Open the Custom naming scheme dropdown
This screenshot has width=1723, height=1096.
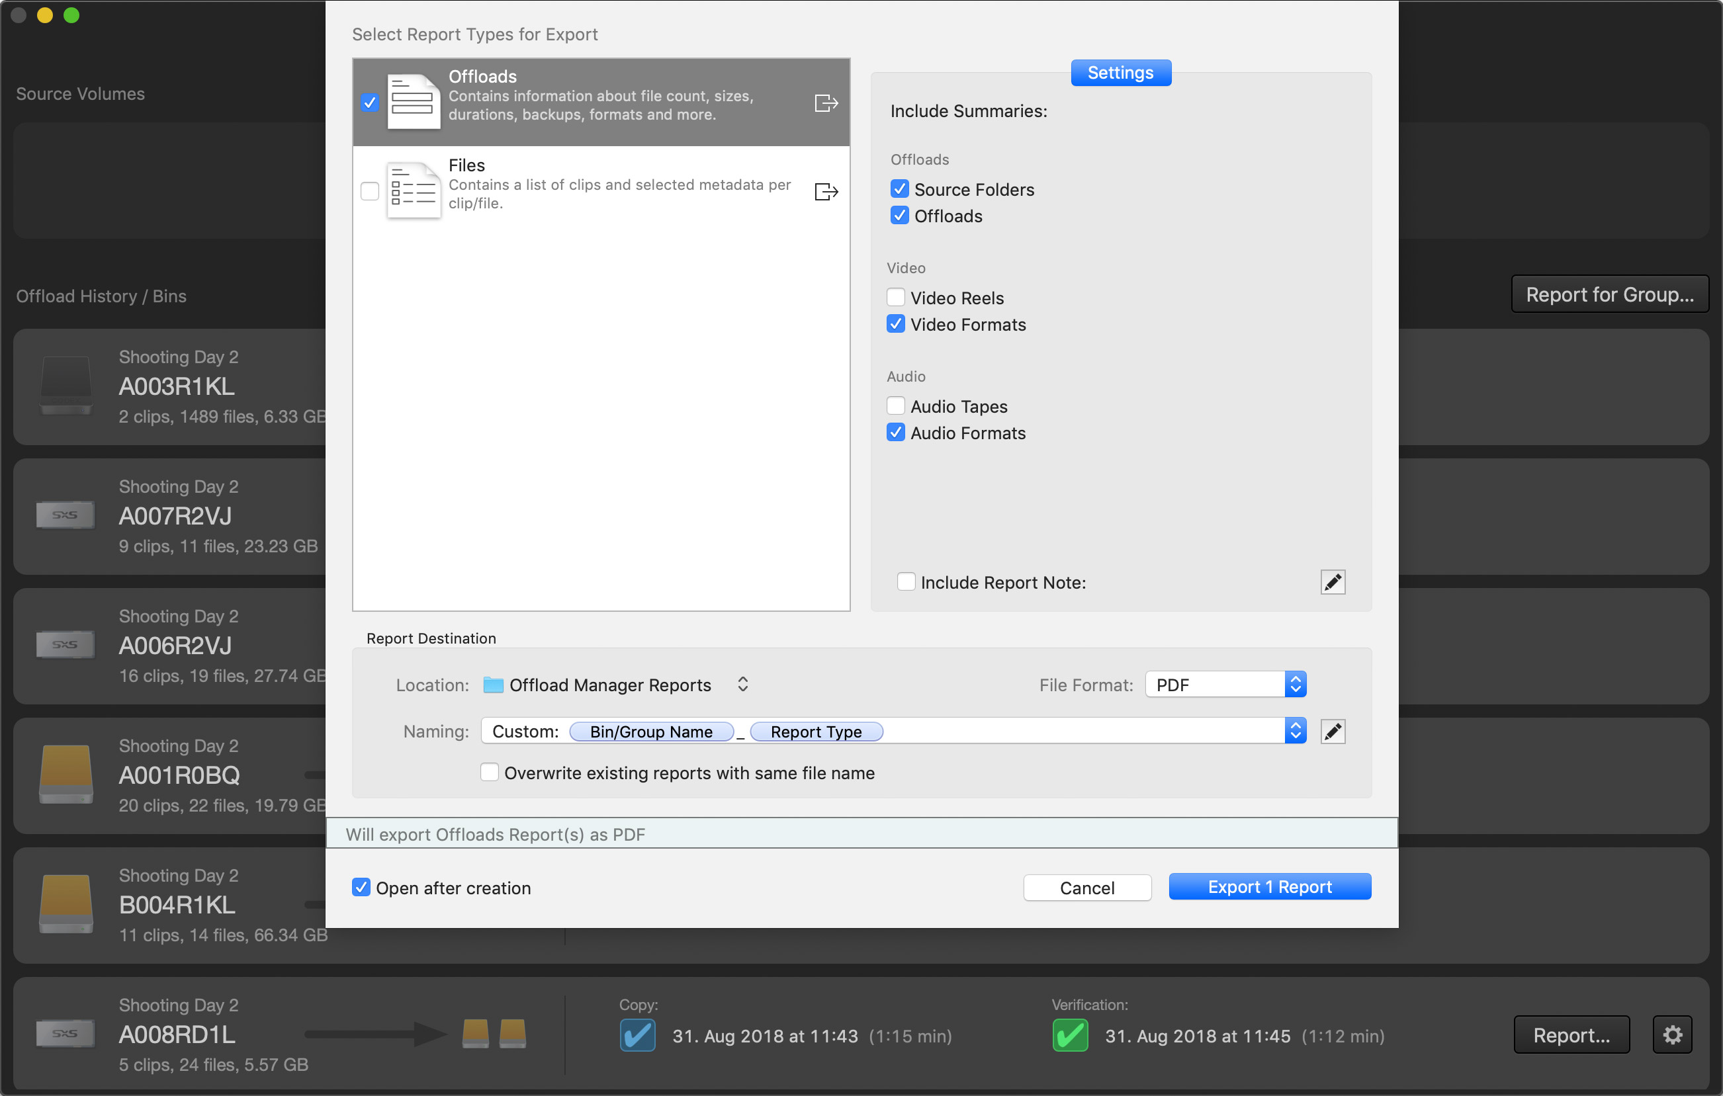(1295, 730)
